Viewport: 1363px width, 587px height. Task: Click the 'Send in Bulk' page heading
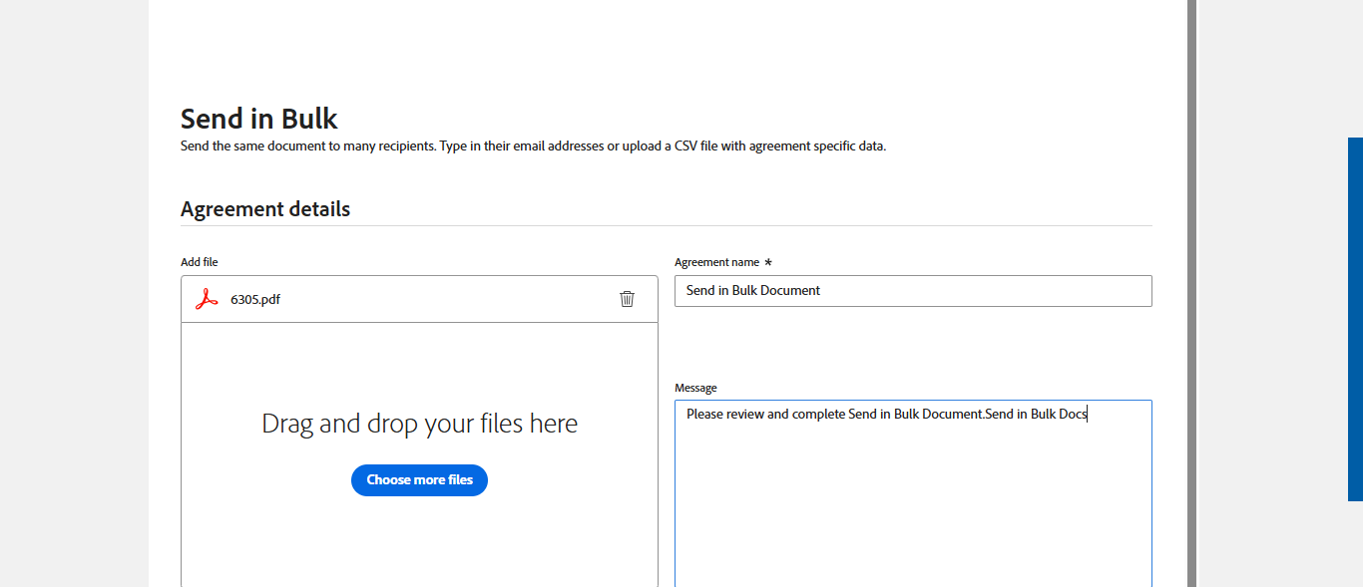tap(258, 119)
